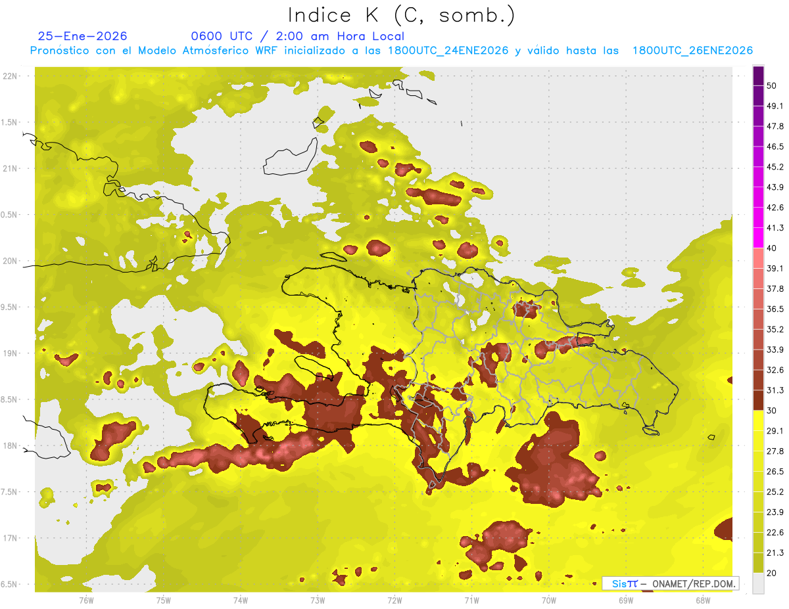The height and width of the screenshot is (609, 789).
Task: Click the '70W' longitude label
Action: [x=549, y=600]
